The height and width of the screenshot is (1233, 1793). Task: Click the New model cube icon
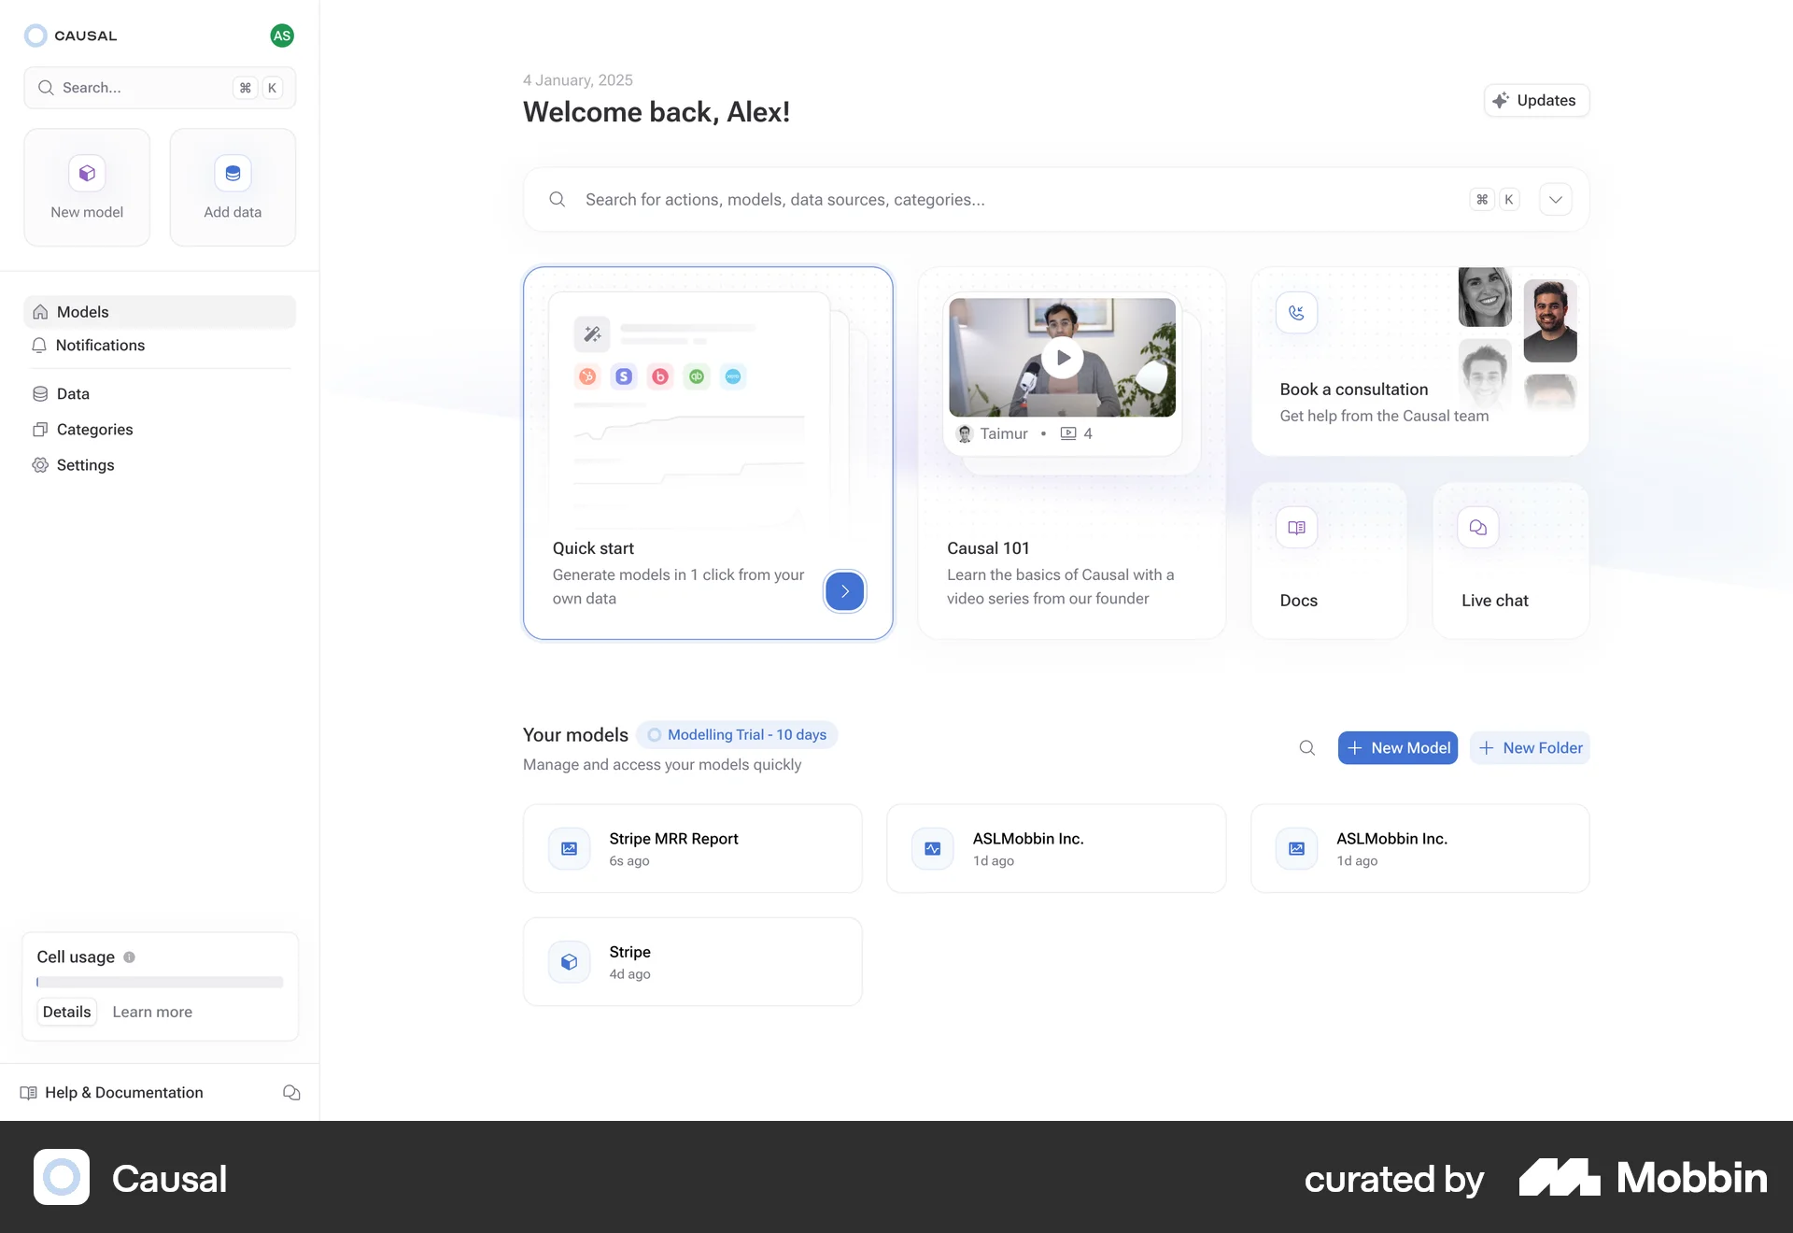(x=87, y=174)
